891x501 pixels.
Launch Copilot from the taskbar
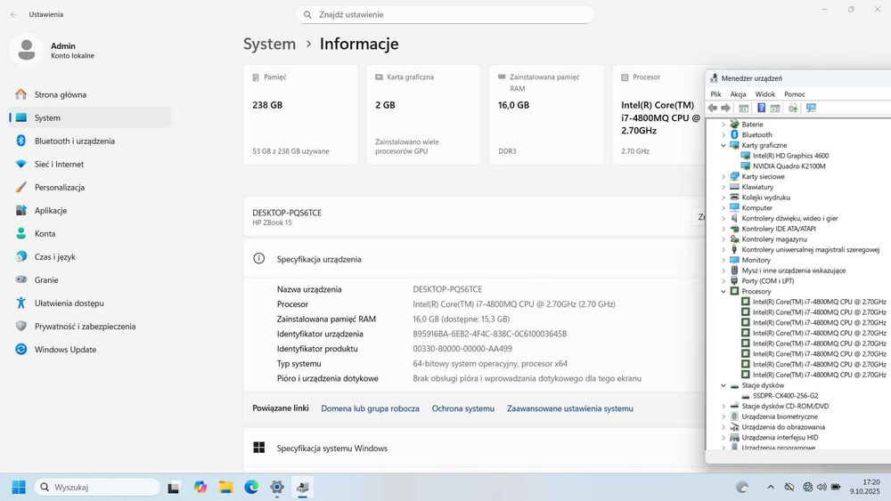point(200,487)
